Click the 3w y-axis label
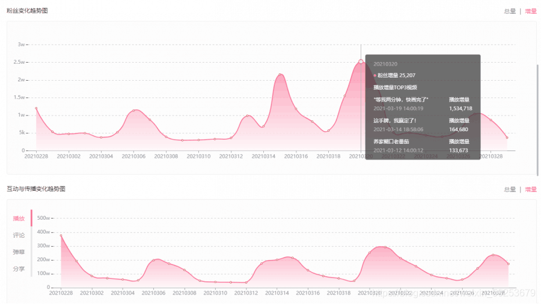The height and width of the screenshot is (304, 541). (22, 45)
